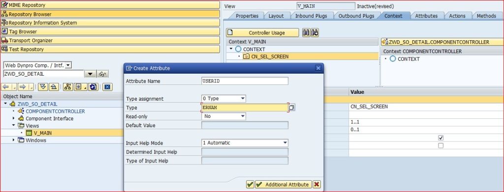Select V_MAIN view in object tree
This screenshot has height=192, width=504.
tap(42, 133)
